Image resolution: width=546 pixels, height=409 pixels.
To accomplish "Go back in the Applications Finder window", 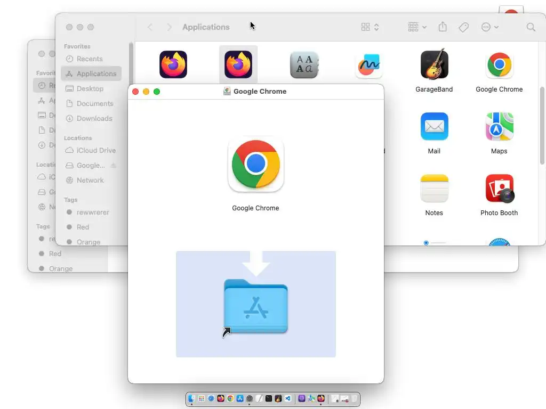I will [x=150, y=27].
